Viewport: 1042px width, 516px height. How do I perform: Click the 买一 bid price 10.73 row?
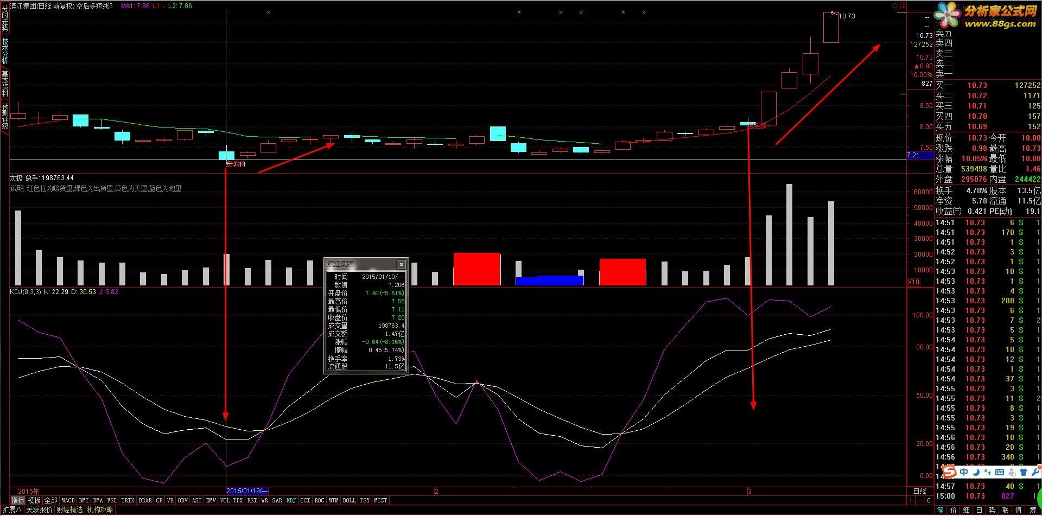click(988, 85)
